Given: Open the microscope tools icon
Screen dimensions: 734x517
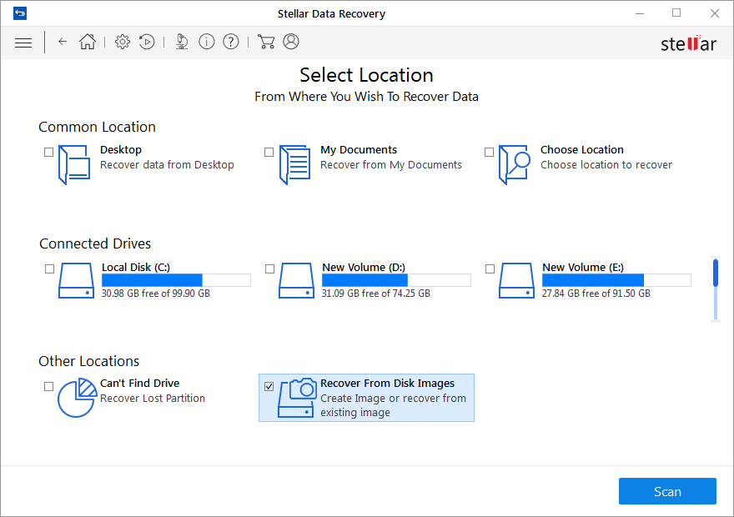Looking at the screenshot, I should click(x=182, y=42).
